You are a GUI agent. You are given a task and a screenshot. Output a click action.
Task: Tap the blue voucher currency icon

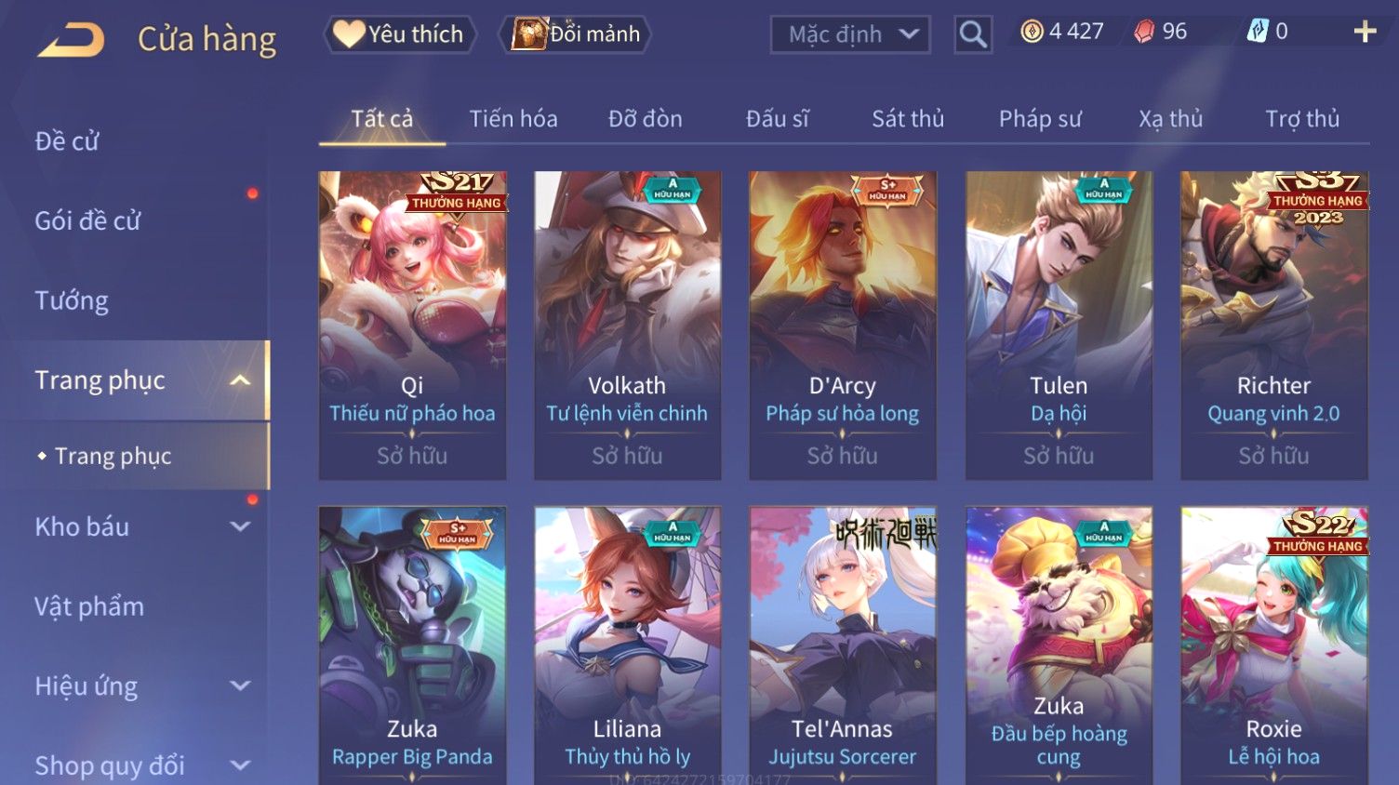click(x=1257, y=32)
